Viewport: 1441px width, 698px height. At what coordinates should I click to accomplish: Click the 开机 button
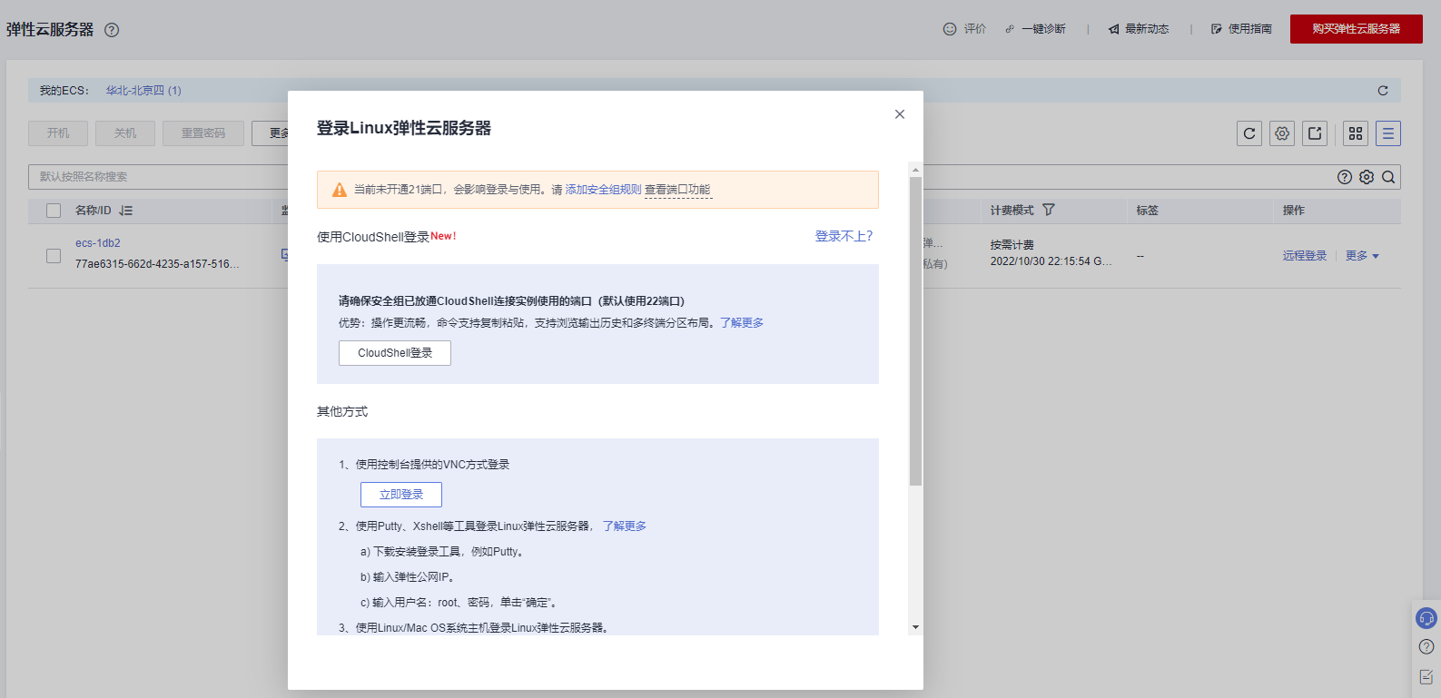pos(58,133)
